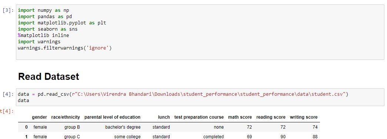The width and height of the screenshot is (387, 139).
Task: Click parental level of education header
Action: pyautogui.click(x=113, y=117)
